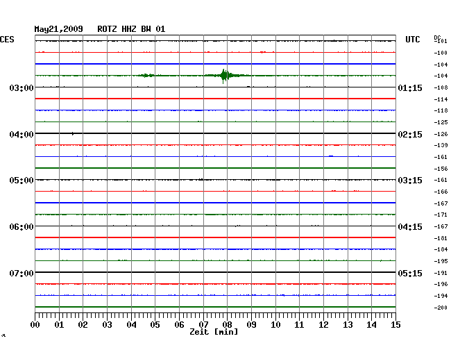Select minute tick label 10
This screenshot has height=343, width=451.
[x=275, y=324]
